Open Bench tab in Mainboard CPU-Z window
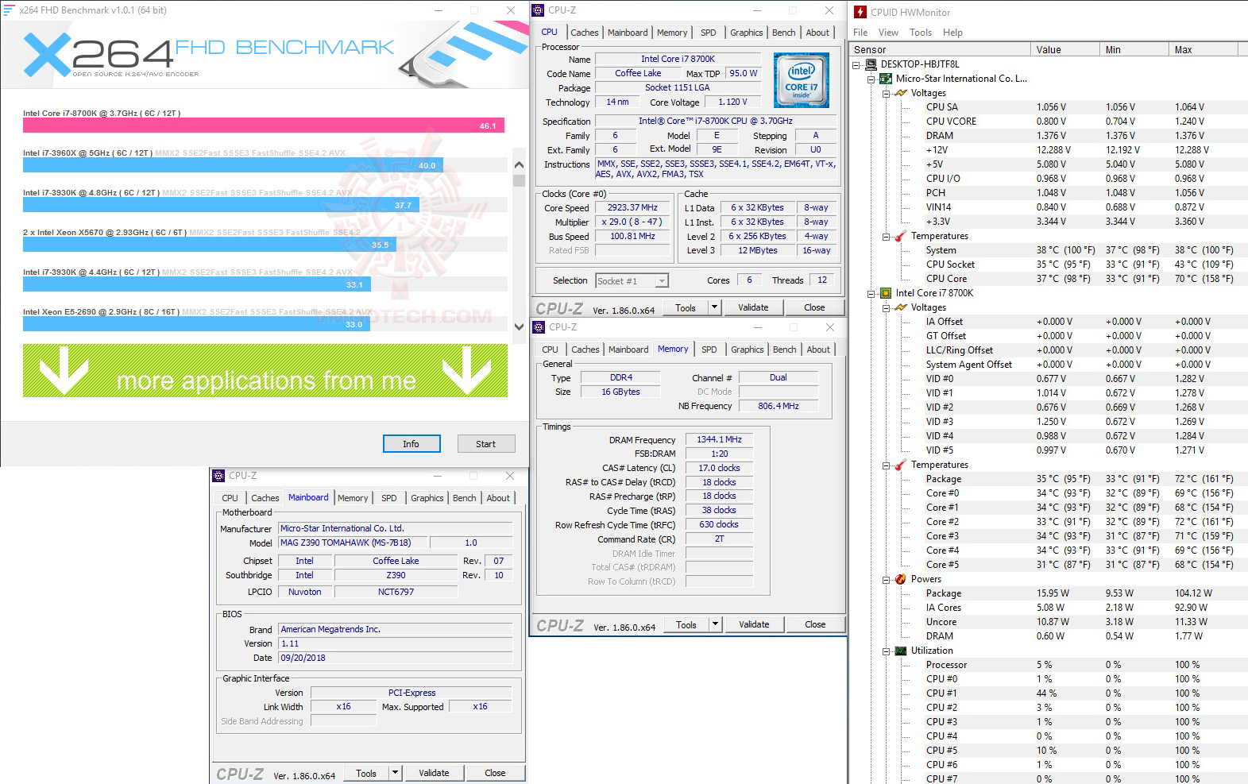 pyautogui.click(x=465, y=498)
